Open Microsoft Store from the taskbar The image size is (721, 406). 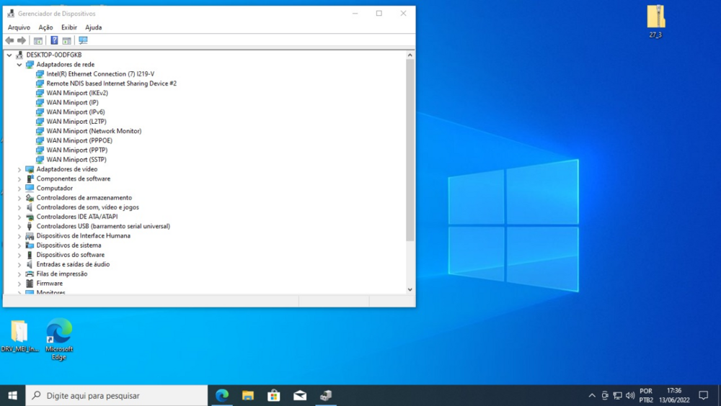click(x=274, y=395)
